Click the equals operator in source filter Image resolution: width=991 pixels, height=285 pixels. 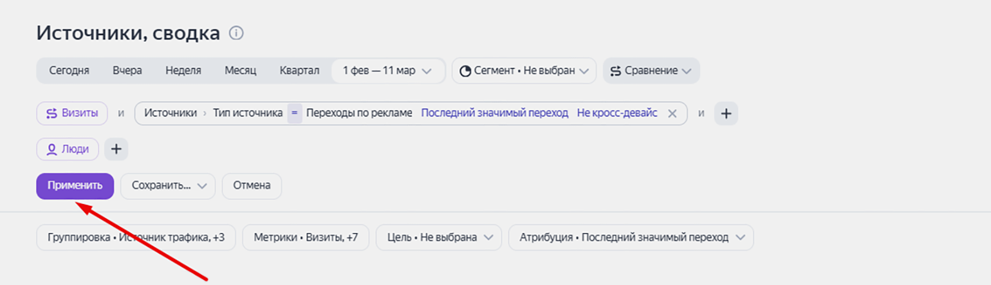294,113
